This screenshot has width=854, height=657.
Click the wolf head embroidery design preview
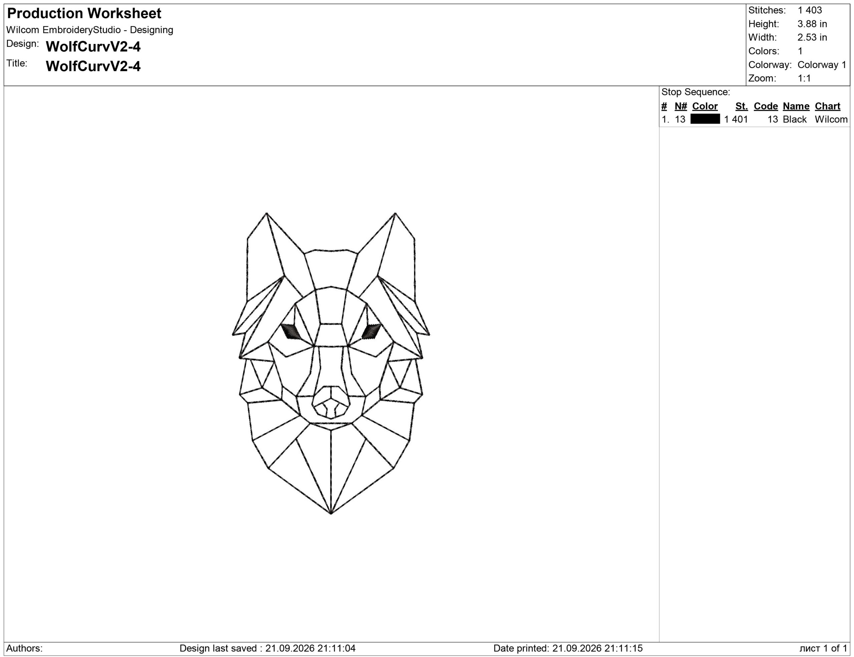coord(331,363)
